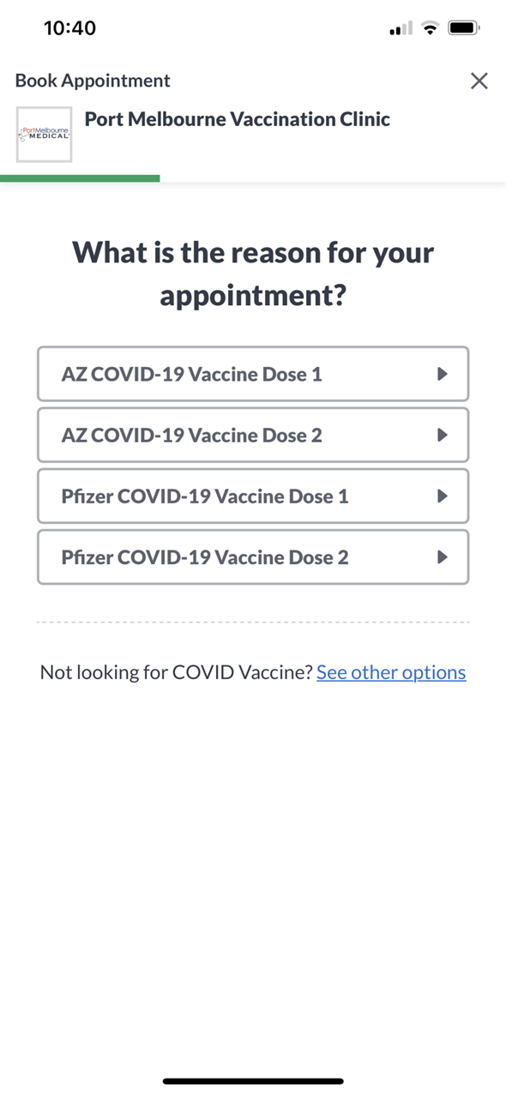Viewport: 506px width, 1094px height.
Task: Tap the Wi-Fi status icon
Action: pos(431,28)
